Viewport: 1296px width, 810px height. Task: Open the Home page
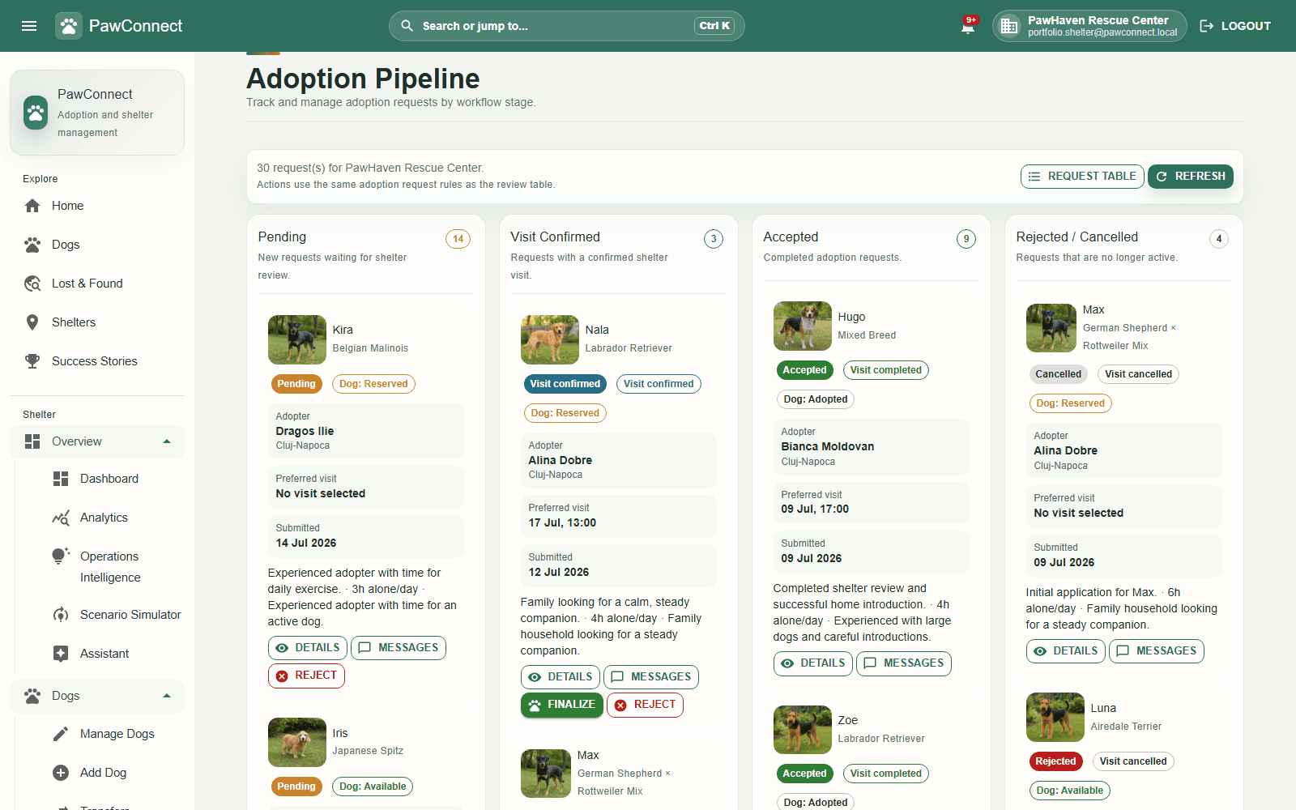click(x=97, y=206)
